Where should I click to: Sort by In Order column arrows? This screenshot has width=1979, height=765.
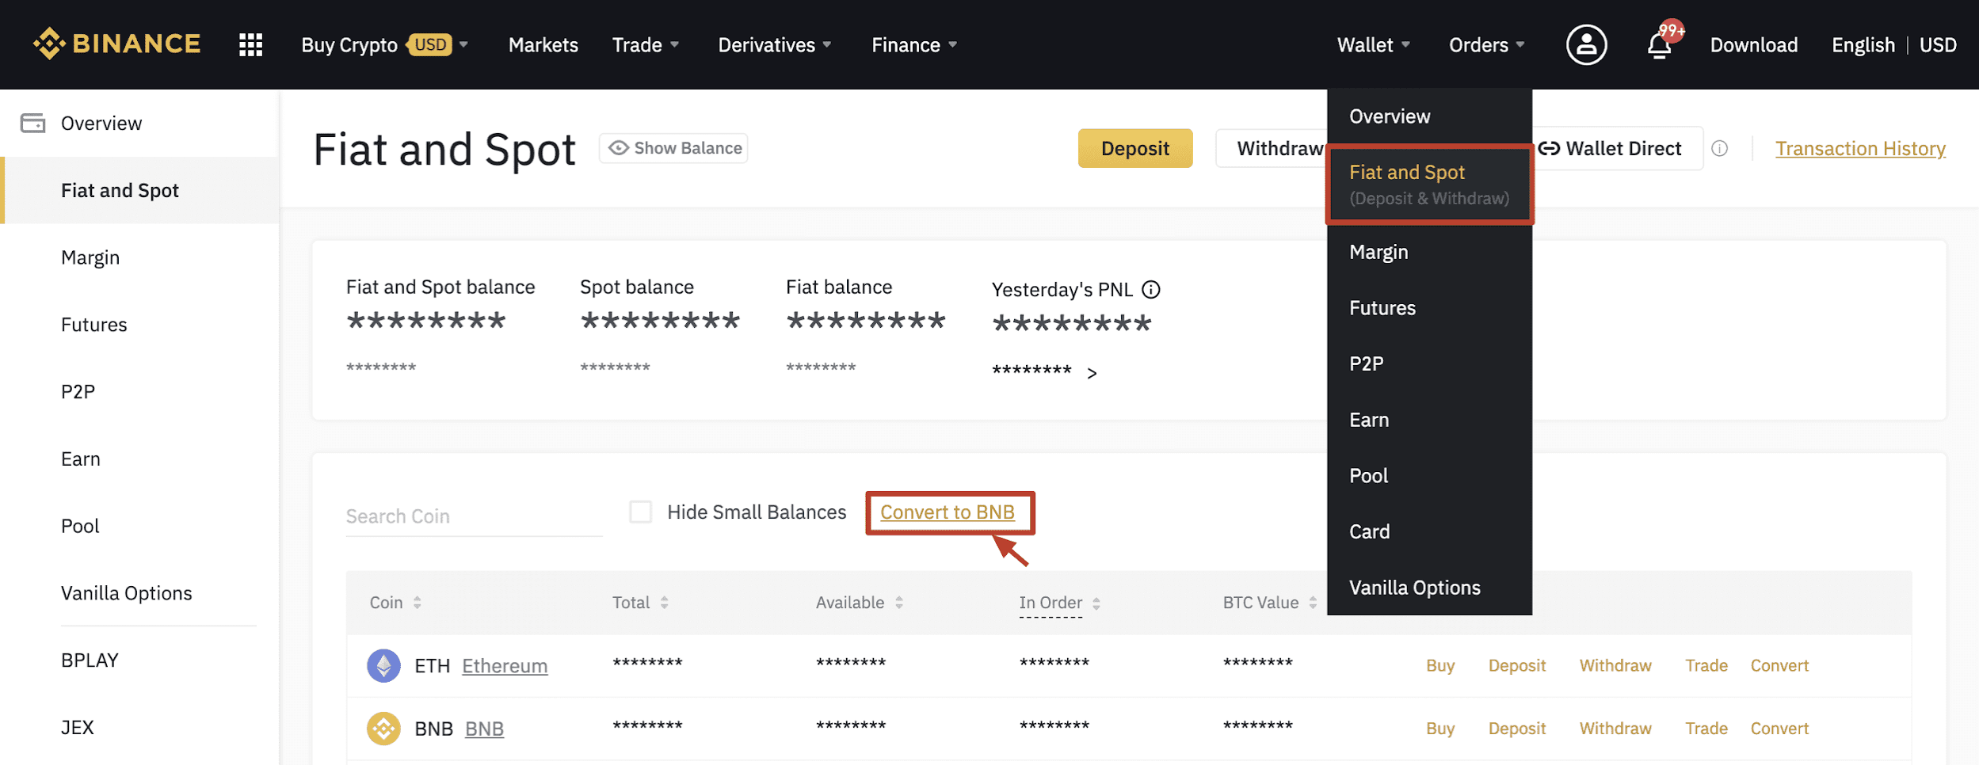1096,603
